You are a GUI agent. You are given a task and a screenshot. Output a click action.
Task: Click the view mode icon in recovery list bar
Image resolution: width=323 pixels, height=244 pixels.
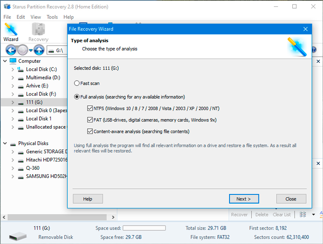point(302,215)
